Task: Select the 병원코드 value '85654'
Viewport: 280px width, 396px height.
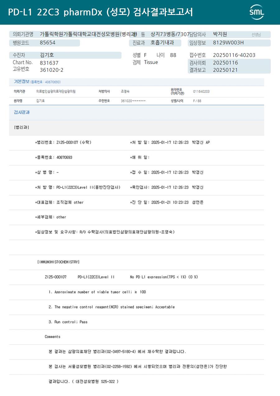Action: pyautogui.click(x=48, y=43)
